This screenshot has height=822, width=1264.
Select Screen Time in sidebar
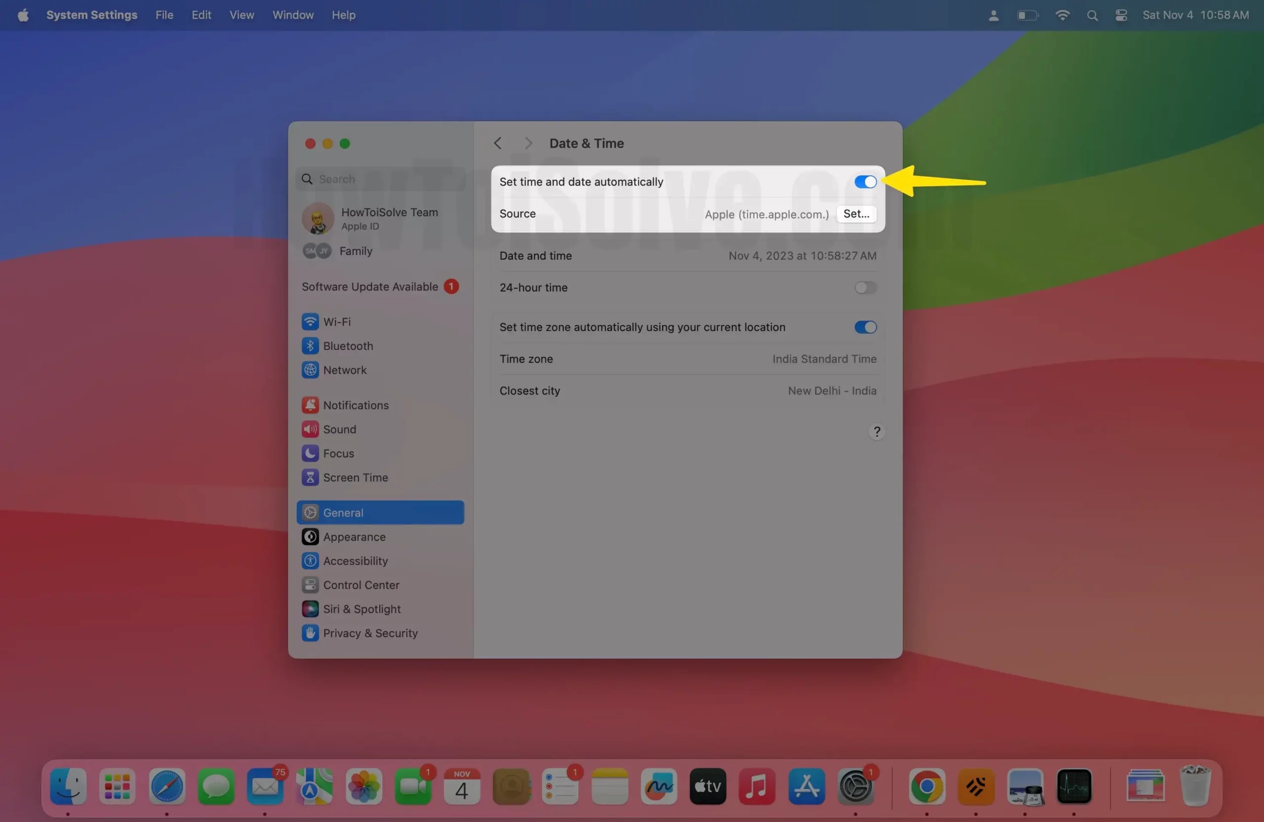click(x=355, y=477)
